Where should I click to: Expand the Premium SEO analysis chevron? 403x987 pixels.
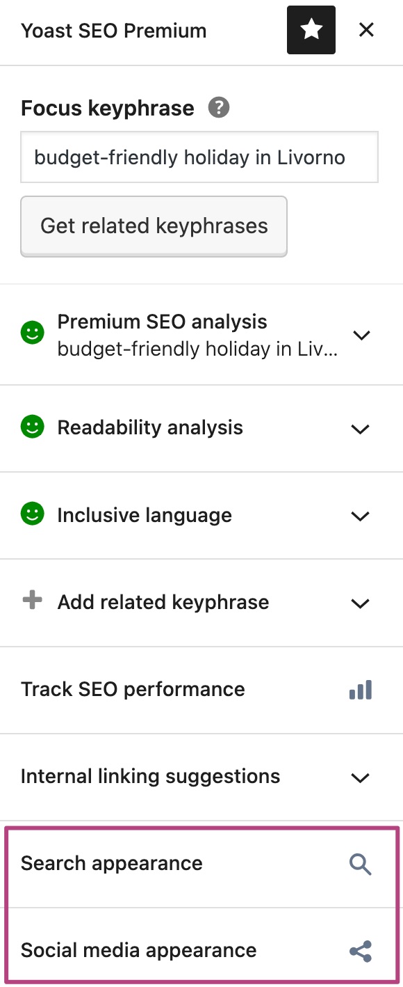coord(361,335)
